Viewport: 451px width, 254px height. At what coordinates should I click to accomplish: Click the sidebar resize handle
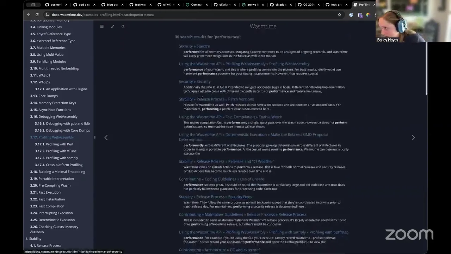[x=94, y=137]
